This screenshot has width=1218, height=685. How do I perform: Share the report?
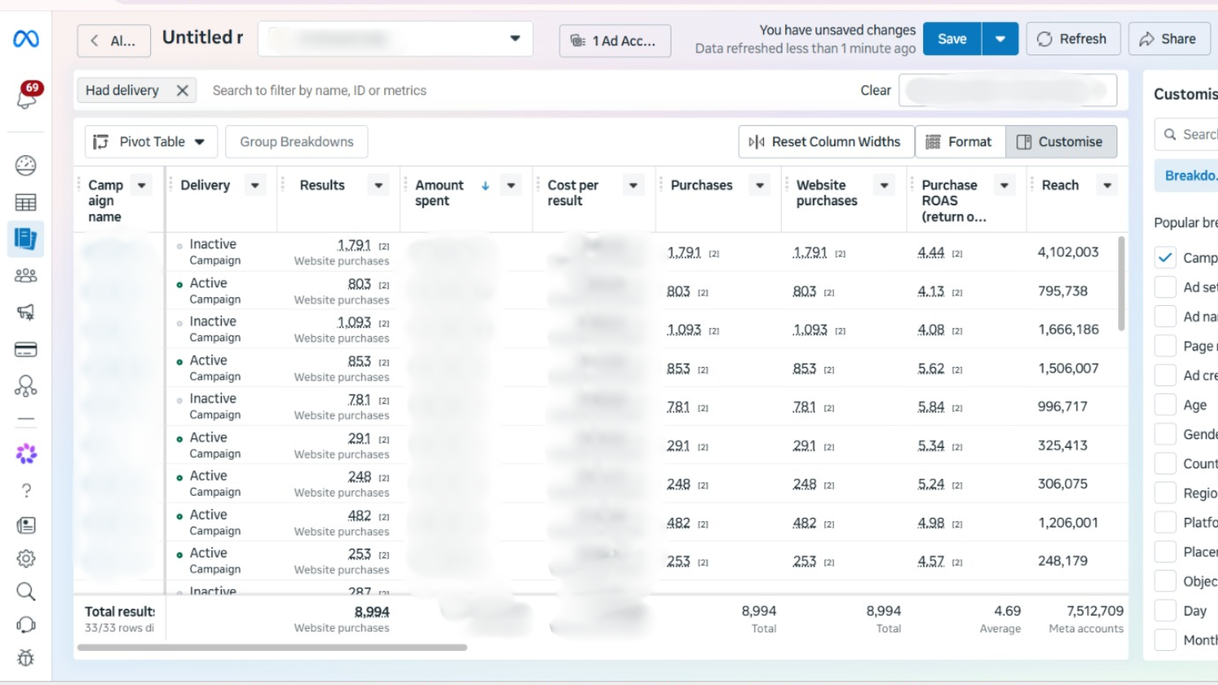1168,39
